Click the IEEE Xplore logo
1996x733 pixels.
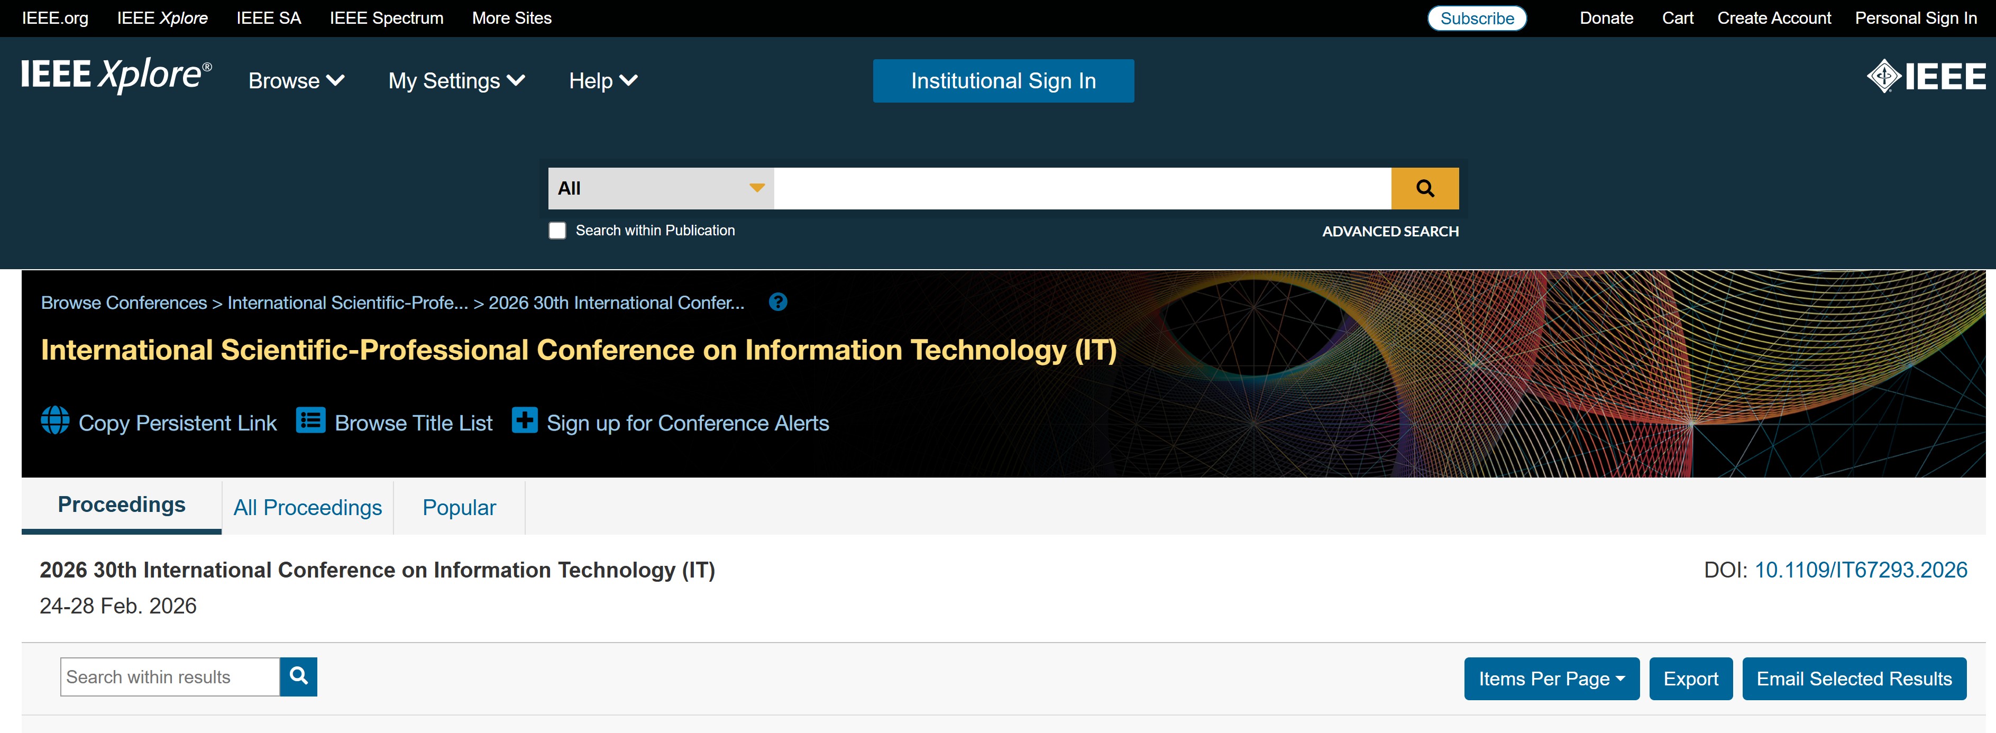116,75
